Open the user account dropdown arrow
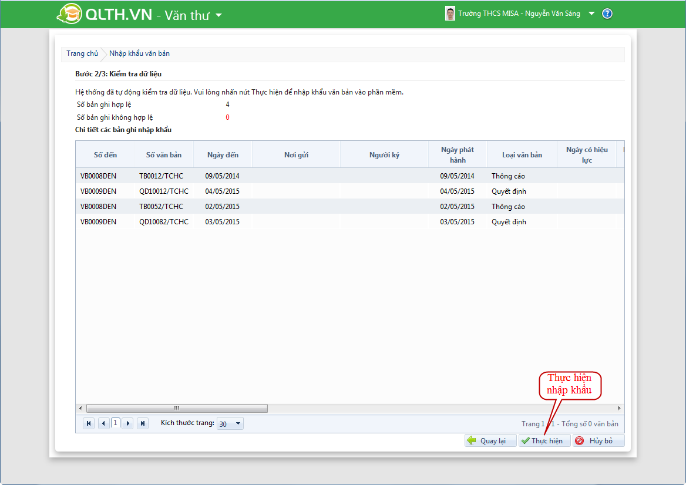 point(591,14)
